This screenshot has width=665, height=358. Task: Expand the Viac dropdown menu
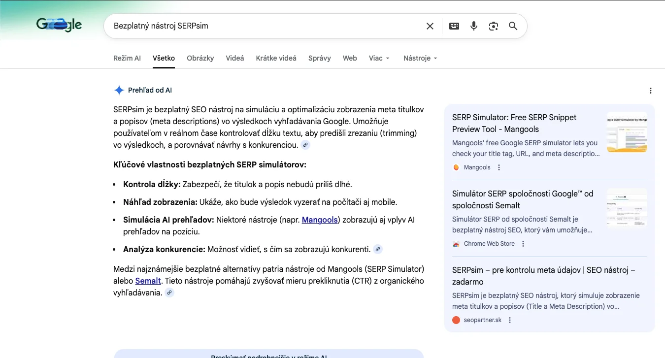tap(379, 58)
